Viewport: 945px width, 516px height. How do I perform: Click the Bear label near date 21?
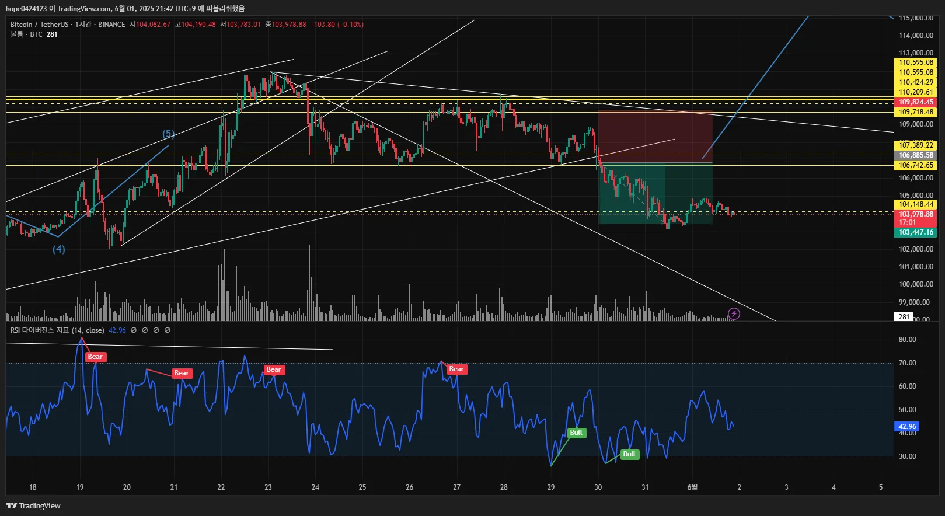click(182, 373)
